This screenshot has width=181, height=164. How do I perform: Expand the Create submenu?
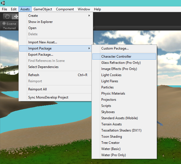[56, 16]
